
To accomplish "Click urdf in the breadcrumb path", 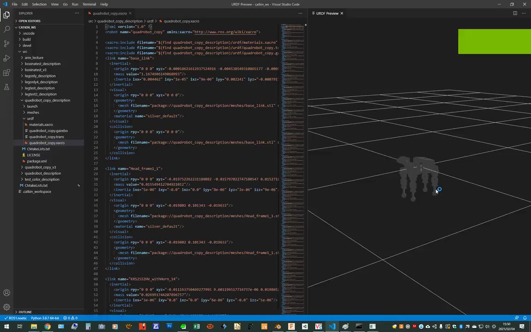I will (151, 21).
